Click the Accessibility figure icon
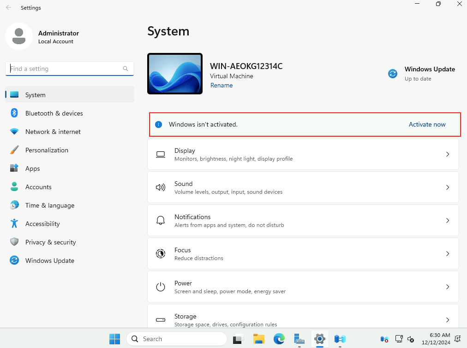 (14, 223)
